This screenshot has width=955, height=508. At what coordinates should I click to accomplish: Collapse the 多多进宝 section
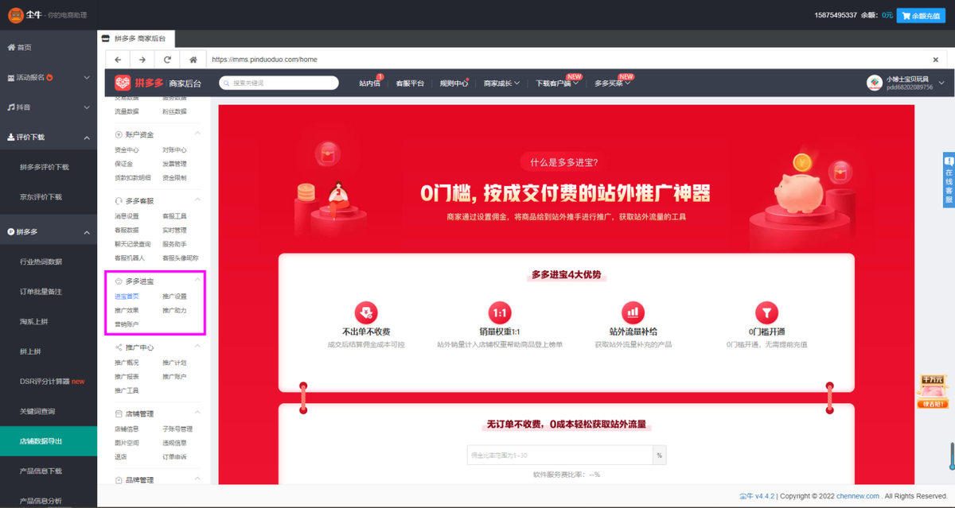[x=197, y=280]
